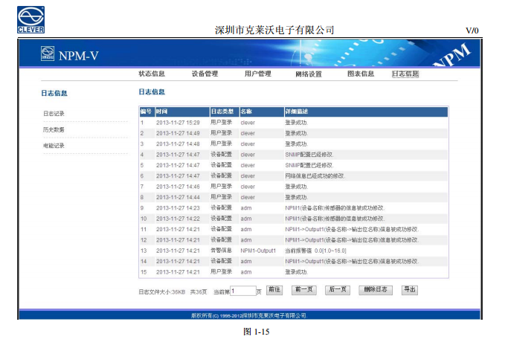Select time 2013-11-27 14:49 in row 2

178,133
